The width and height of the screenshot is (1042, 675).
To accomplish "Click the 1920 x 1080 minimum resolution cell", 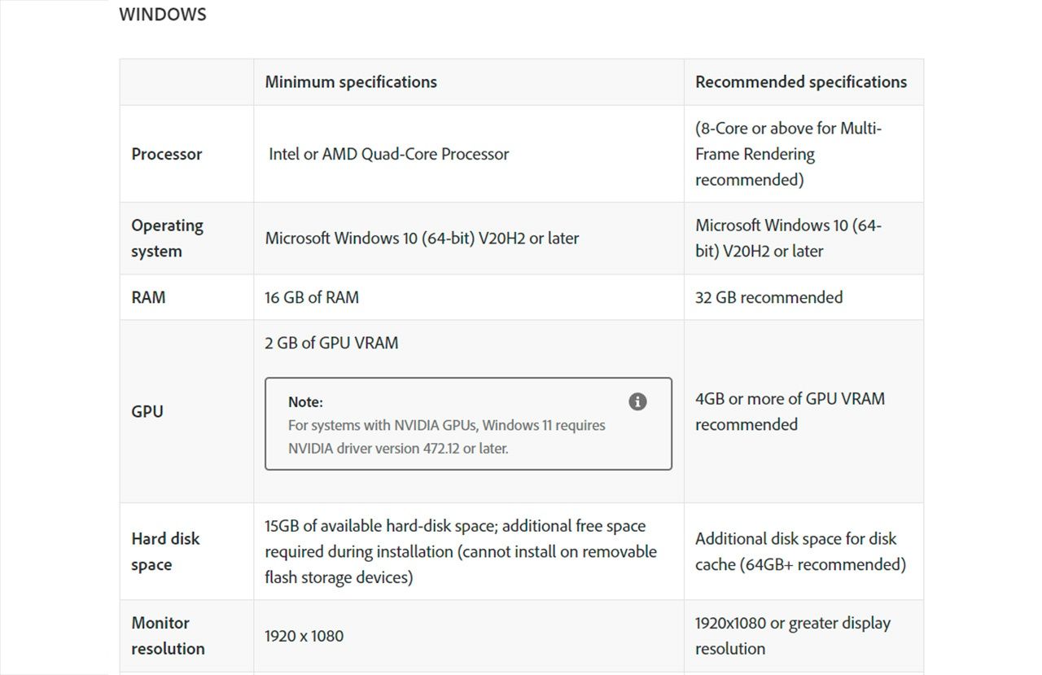I will point(304,636).
